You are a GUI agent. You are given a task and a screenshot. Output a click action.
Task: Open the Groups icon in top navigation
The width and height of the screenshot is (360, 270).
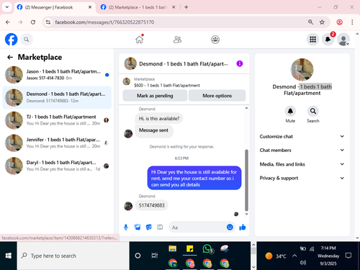coord(215,40)
